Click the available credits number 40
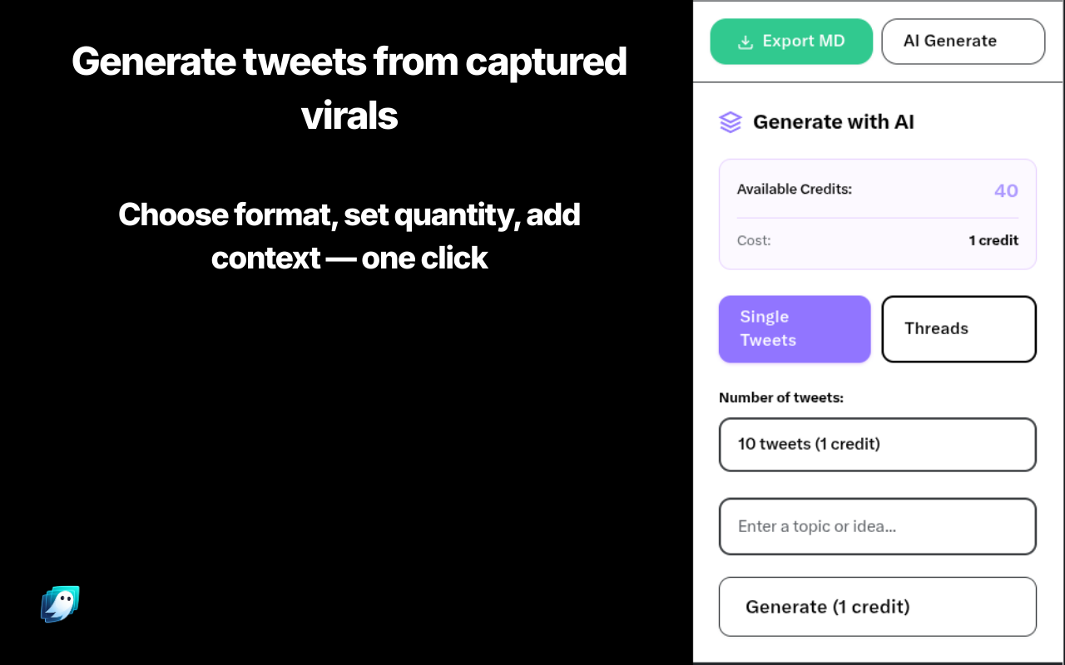This screenshot has height=665, width=1065. (1006, 191)
